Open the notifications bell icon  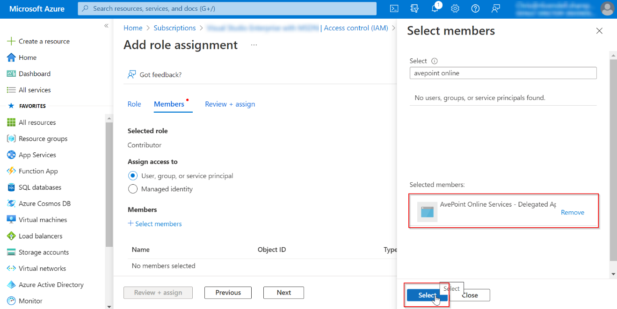pos(435,8)
